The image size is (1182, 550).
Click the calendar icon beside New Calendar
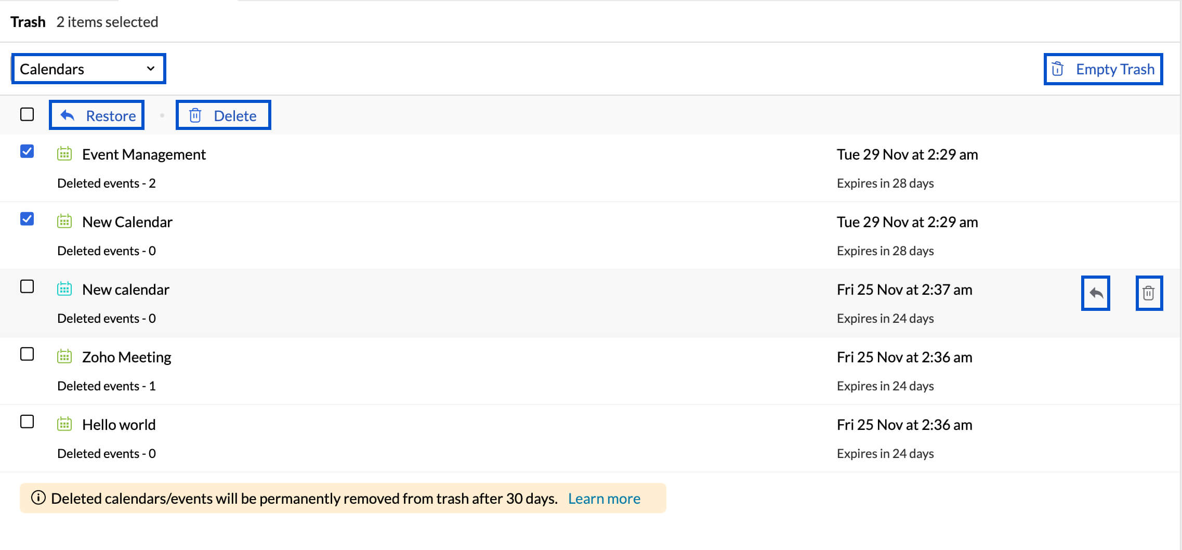(64, 221)
